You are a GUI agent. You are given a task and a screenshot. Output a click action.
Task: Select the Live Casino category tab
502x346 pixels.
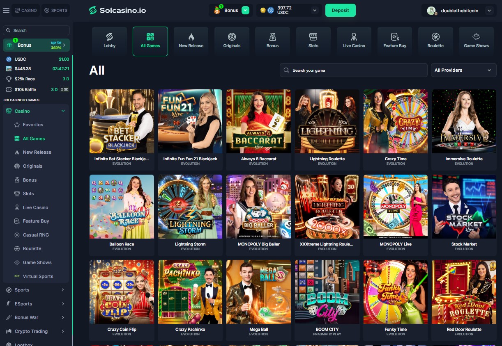[354, 41]
